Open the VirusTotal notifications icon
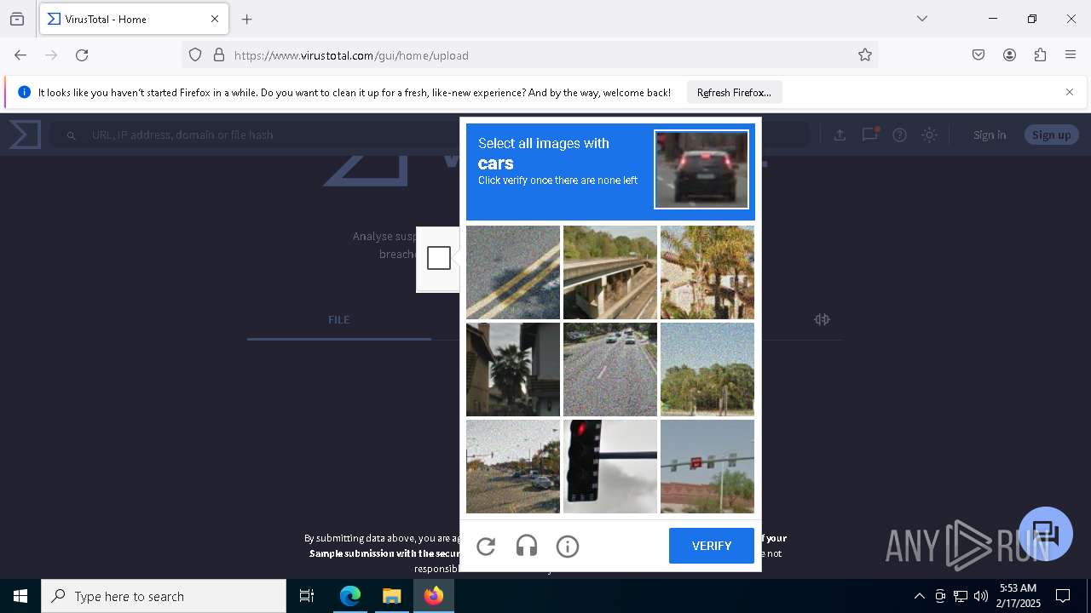1091x613 pixels. click(869, 135)
